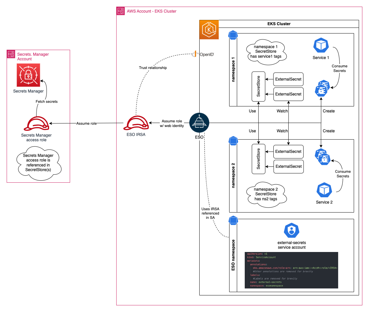Select the external-secrets service account icon
The height and width of the screenshot is (312, 369).
292,231
